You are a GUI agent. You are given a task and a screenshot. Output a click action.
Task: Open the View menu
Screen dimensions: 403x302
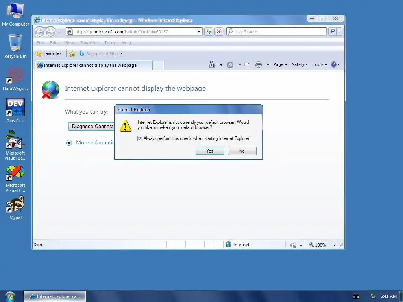(69, 43)
